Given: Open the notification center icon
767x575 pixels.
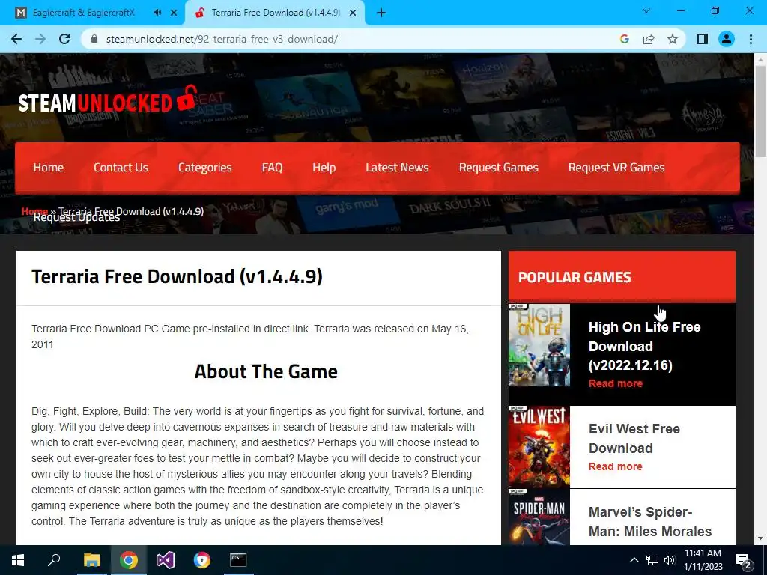Looking at the screenshot, I should pyautogui.click(x=743, y=561).
